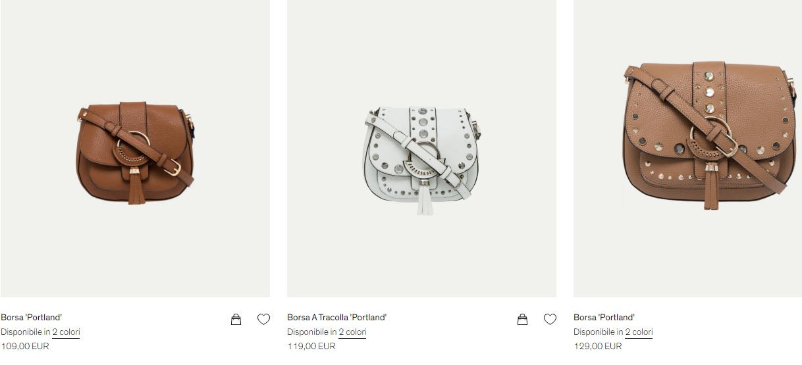Add the 109,00 EUR Portland bag to cart
This screenshot has width=802, height=365.
(236, 320)
